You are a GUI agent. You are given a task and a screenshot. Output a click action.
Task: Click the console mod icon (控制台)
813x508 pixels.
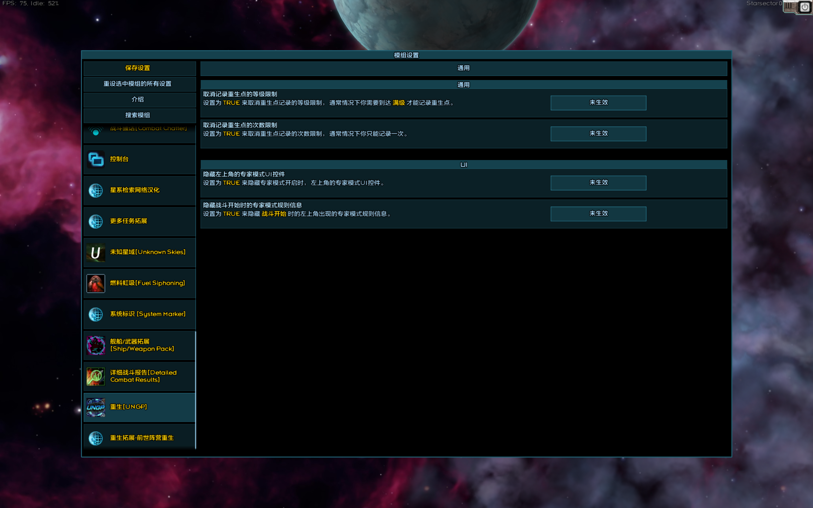coord(96,159)
